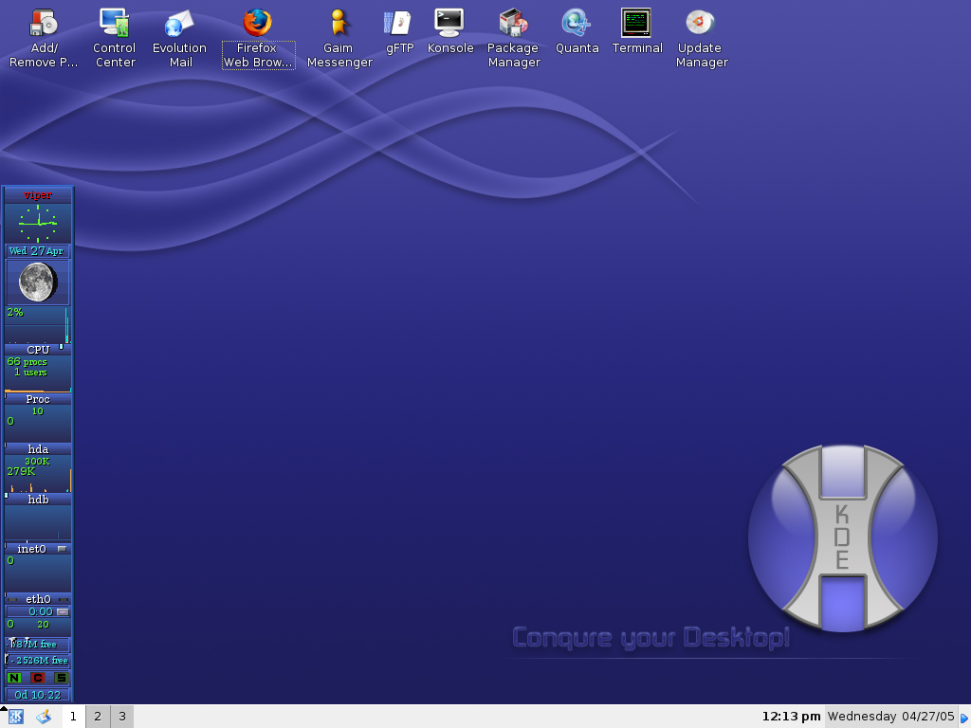
Task: Click the 12:13 pm panel clock
Action: point(791,717)
